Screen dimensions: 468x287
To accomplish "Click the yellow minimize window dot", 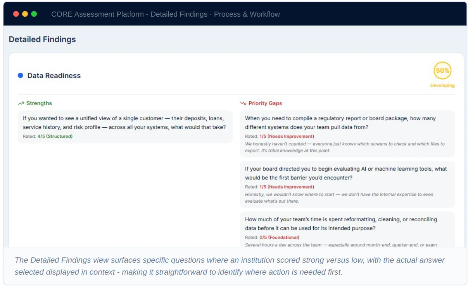I will [25, 14].
